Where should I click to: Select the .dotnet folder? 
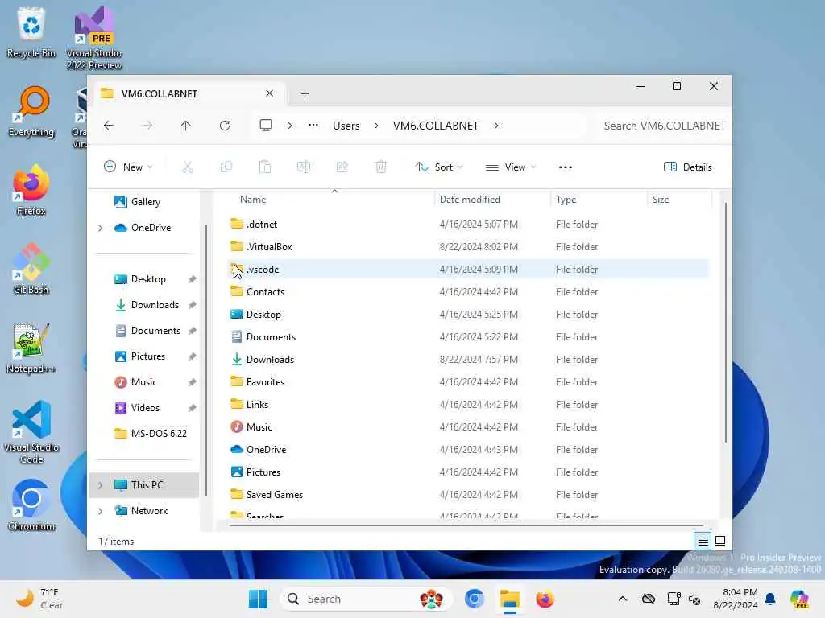tap(468, 225)
